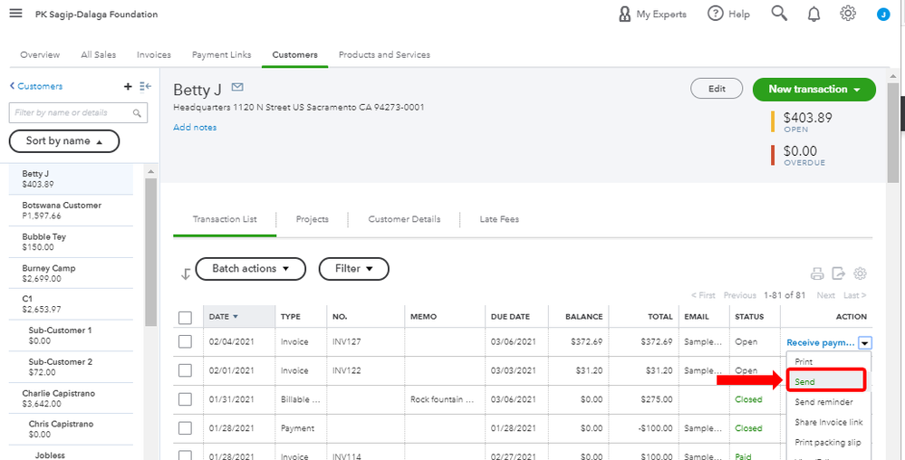Screen dimensions: 905x460
Task: Tick the select-all checkbox in table header
Action: 186,317
